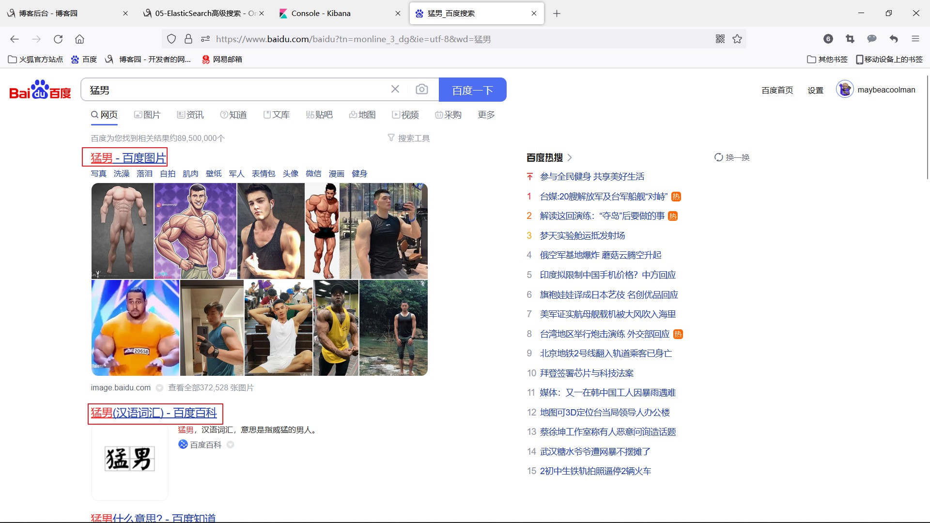Open a new browser tab

click(x=557, y=14)
